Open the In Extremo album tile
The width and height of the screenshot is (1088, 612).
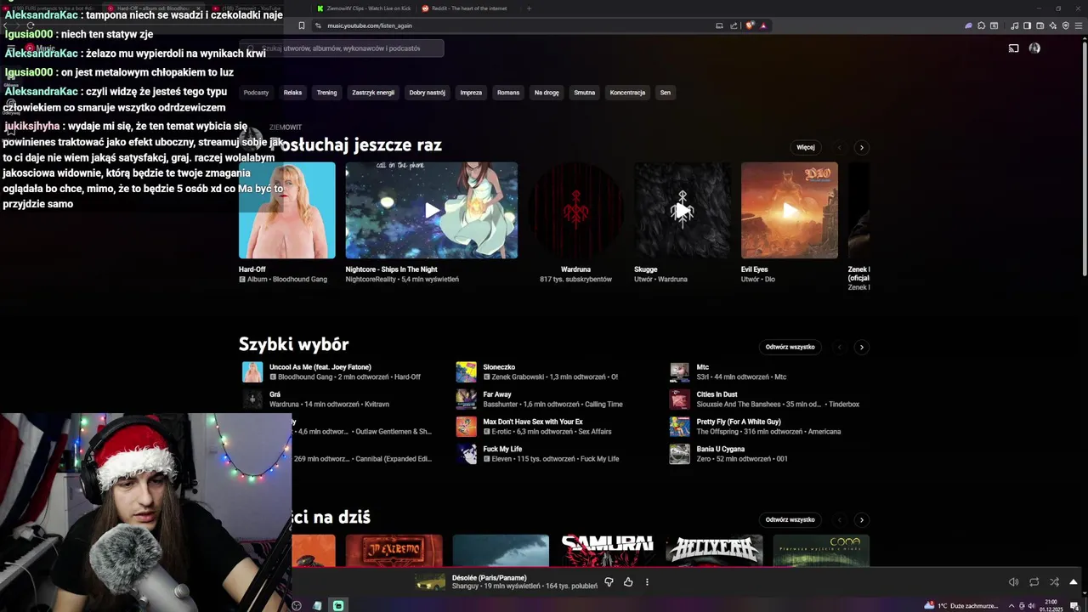[x=394, y=551]
